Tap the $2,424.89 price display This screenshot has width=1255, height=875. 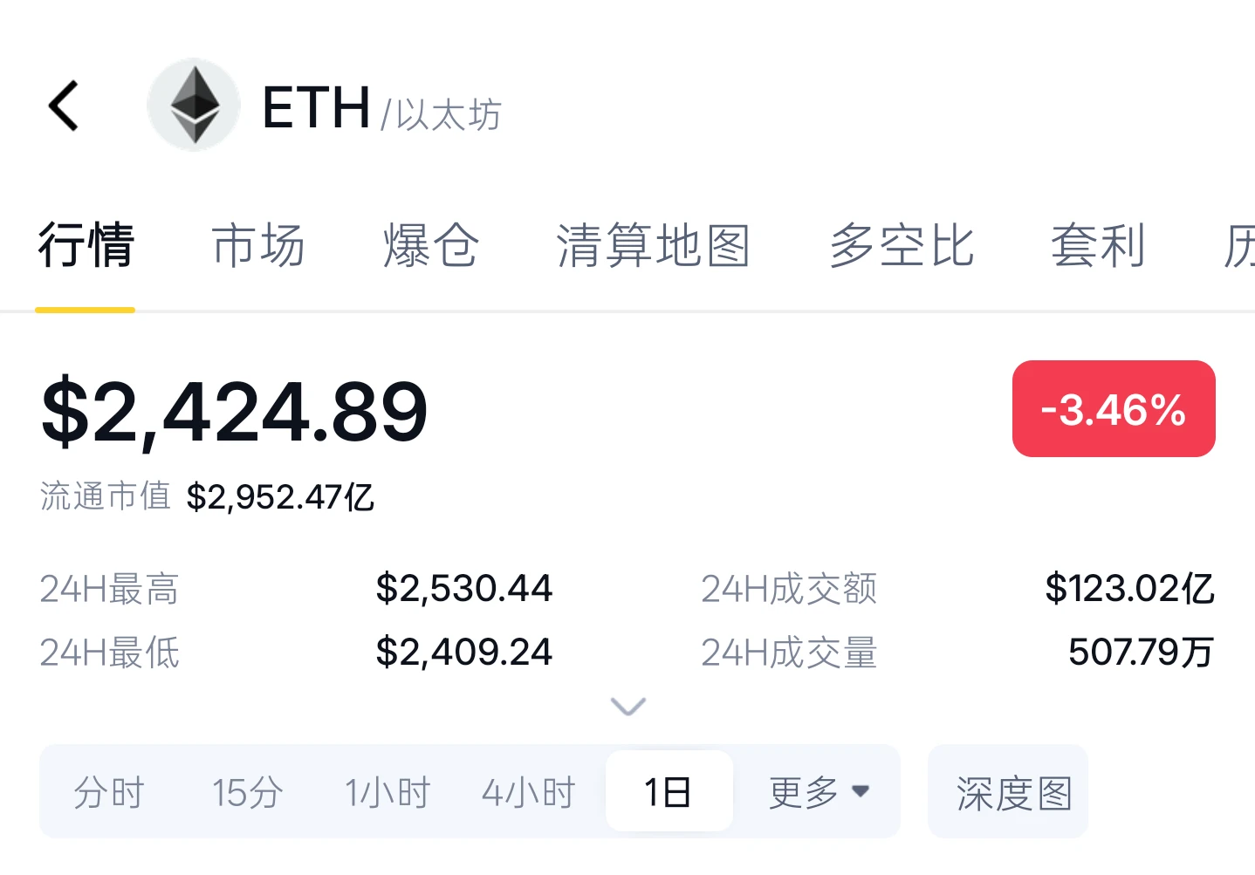[235, 411]
